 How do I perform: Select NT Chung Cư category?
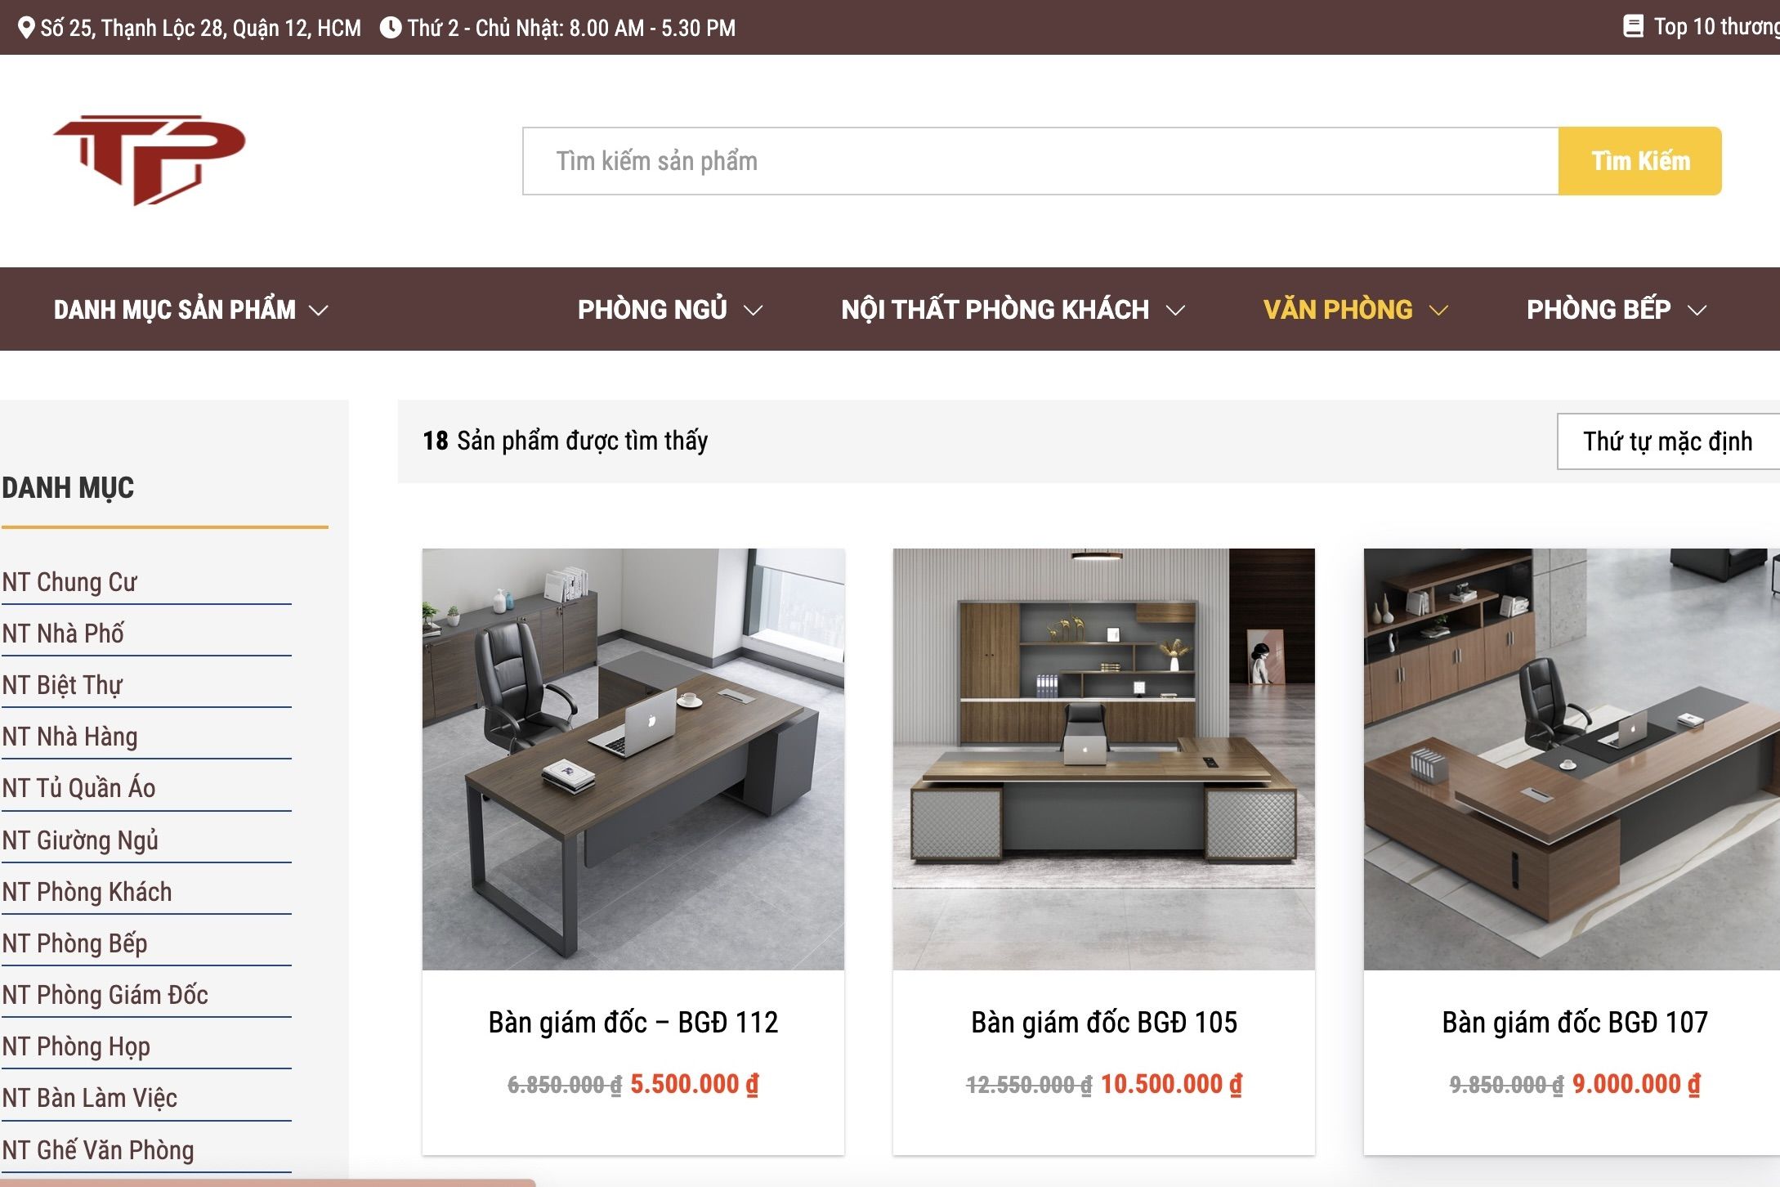69,582
